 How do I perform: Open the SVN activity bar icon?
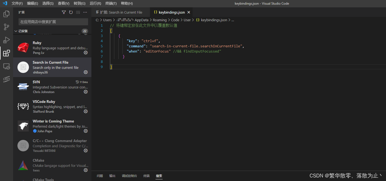point(7,79)
